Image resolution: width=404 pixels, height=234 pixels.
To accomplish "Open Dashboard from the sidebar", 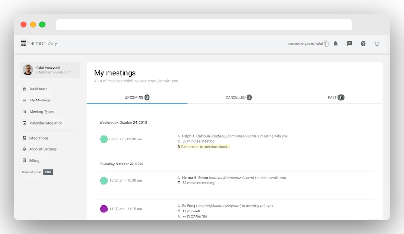I will click(x=39, y=89).
